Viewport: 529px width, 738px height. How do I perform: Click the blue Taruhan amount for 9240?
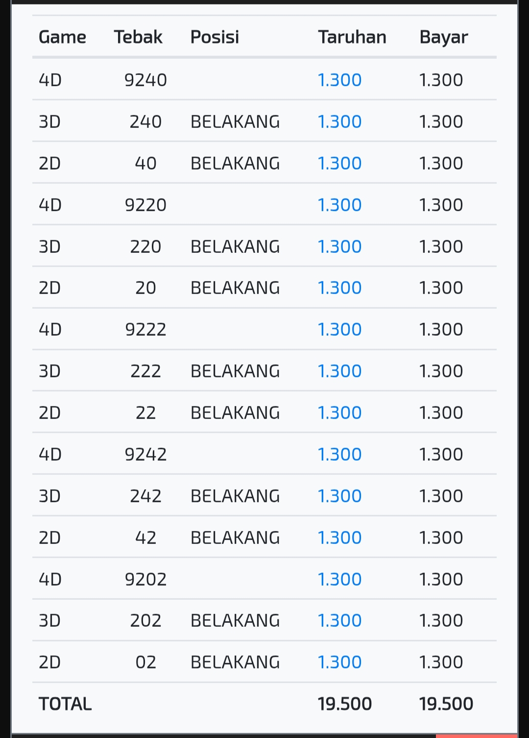tap(339, 80)
